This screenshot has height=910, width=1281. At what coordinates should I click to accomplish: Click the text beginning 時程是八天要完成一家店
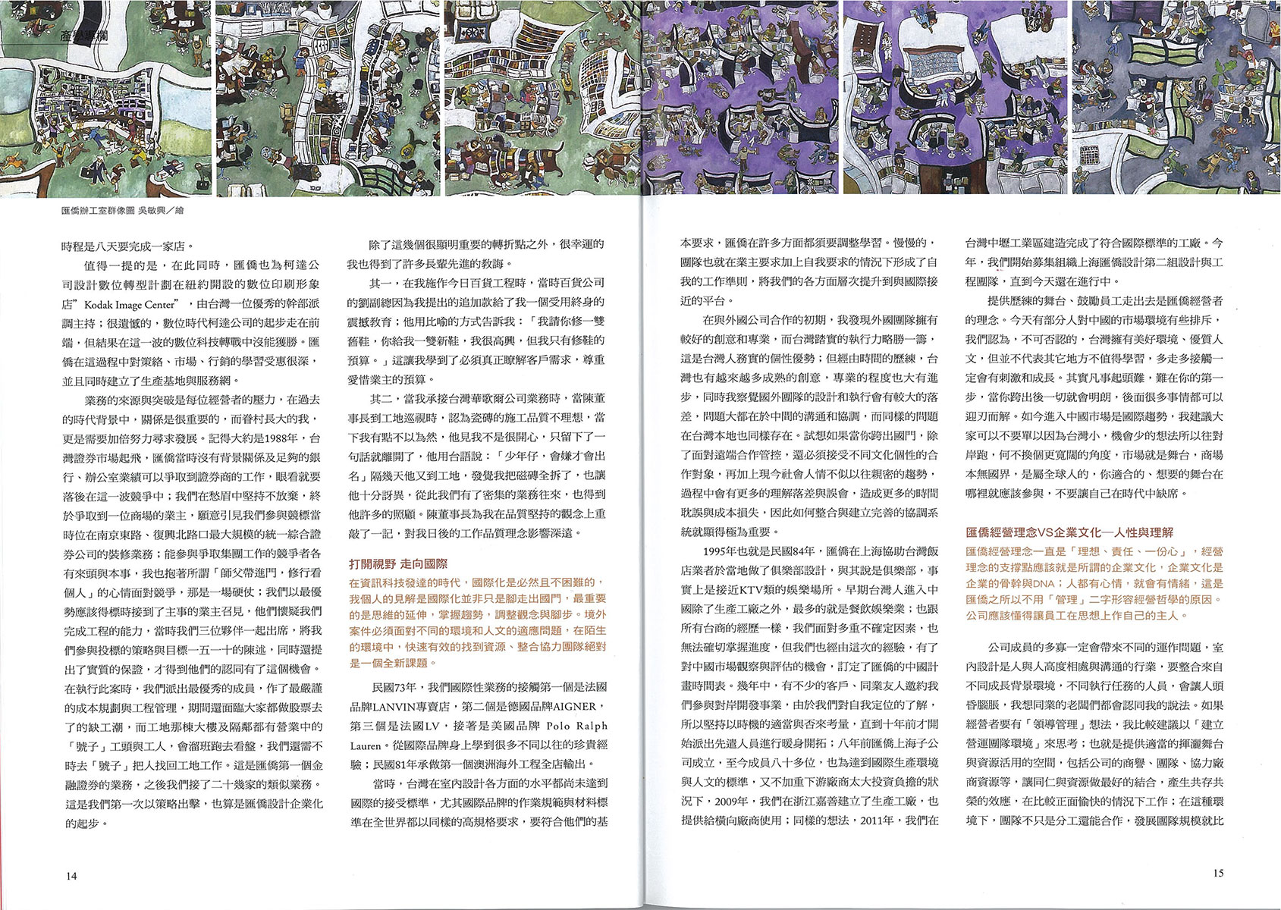tap(127, 246)
